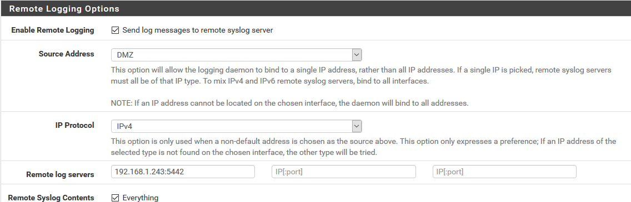Click the remote log server field containing 192.168.1.243:5442

click(183, 172)
